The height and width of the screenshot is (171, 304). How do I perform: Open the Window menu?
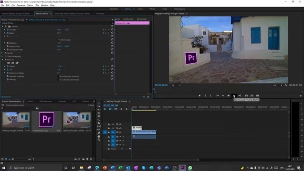pyautogui.click(x=45, y=5)
